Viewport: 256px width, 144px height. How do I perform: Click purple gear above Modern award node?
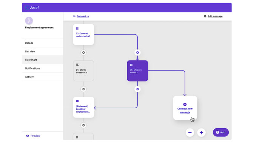pyautogui.click(x=137, y=53)
